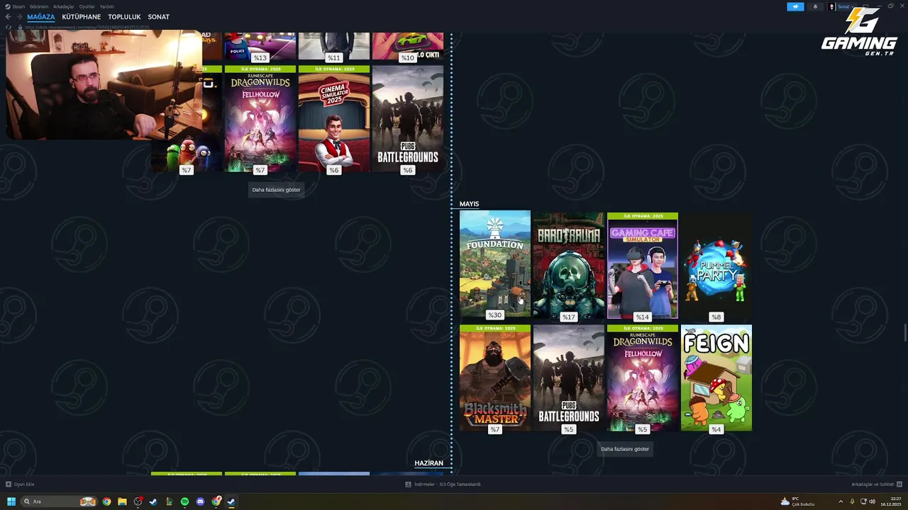Show hidden system tray icons

(x=841, y=501)
